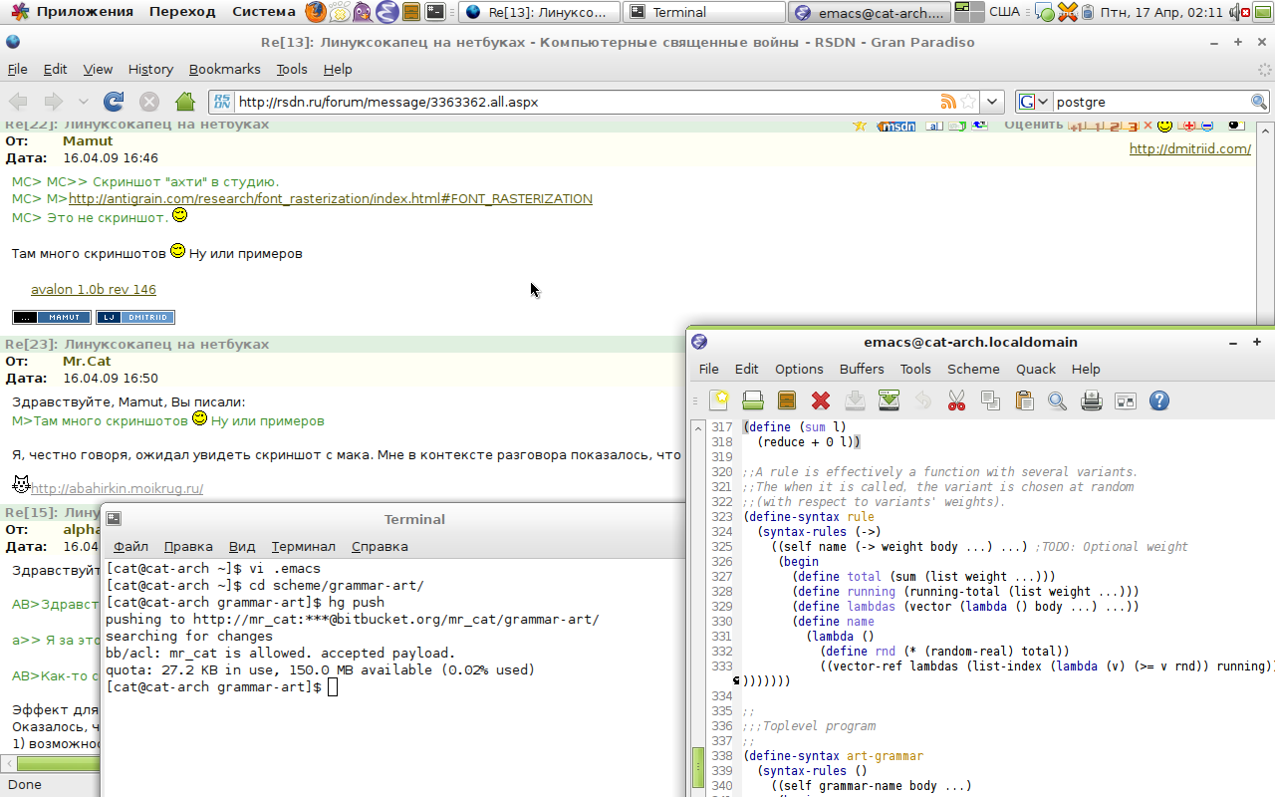Open the antigrain.com font rasterization link
The width and height of the screenshot is (1275, 797).
tap(330, 199)
